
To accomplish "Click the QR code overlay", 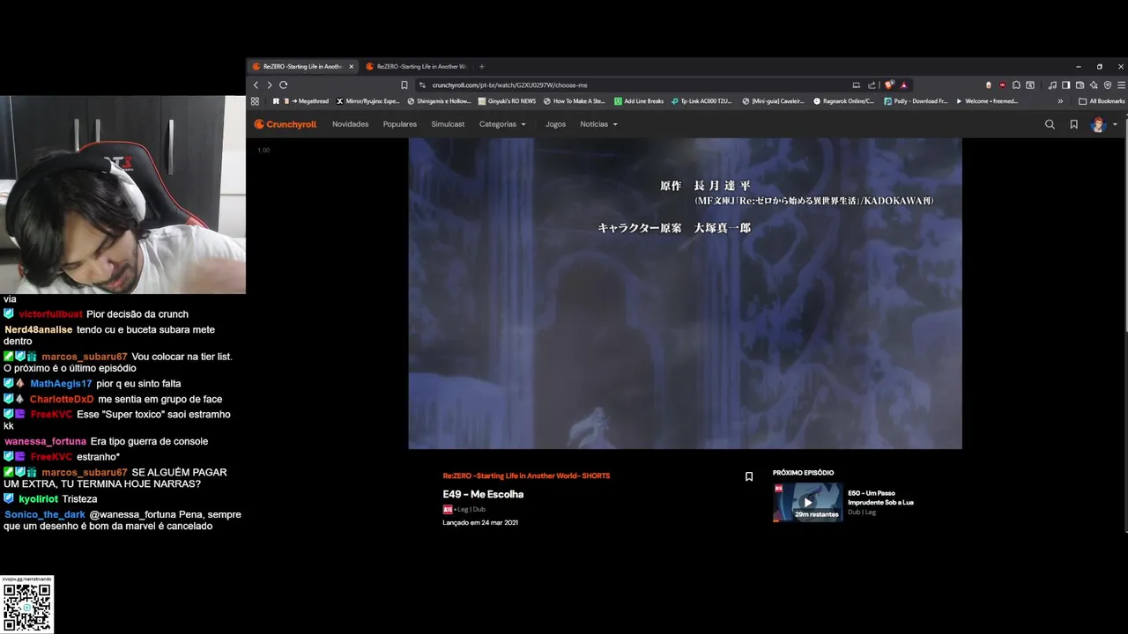I will tap(27, 607).
